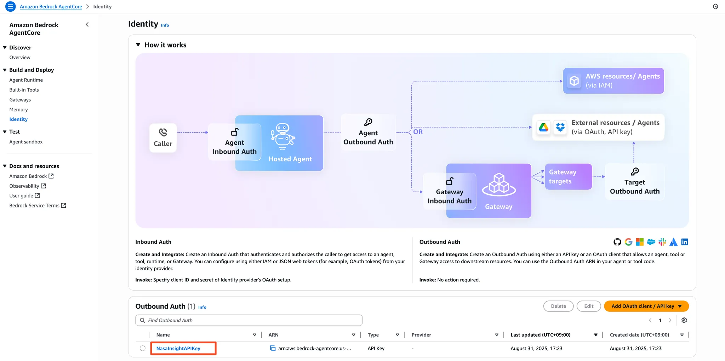Open Amazon Bedrock external link
725x361 pixels.
coord(32,176)
